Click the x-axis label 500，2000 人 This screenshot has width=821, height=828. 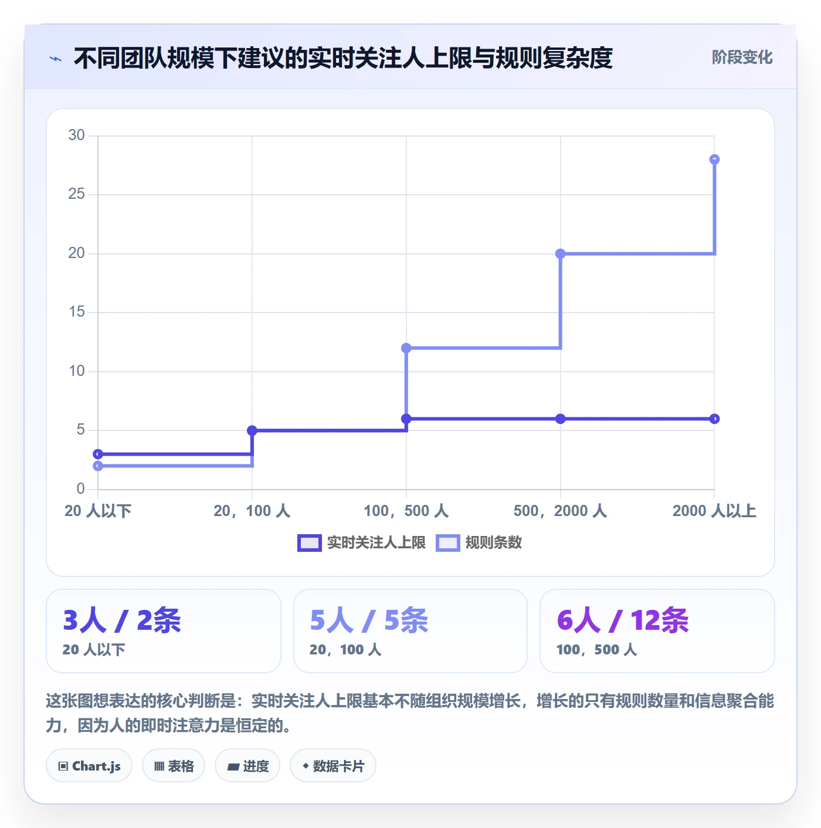point(560,511)
